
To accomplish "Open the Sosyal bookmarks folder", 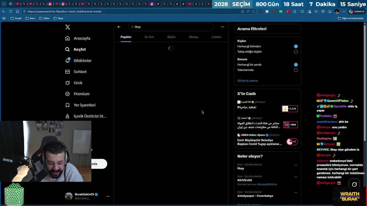I will tap(16, 18).
